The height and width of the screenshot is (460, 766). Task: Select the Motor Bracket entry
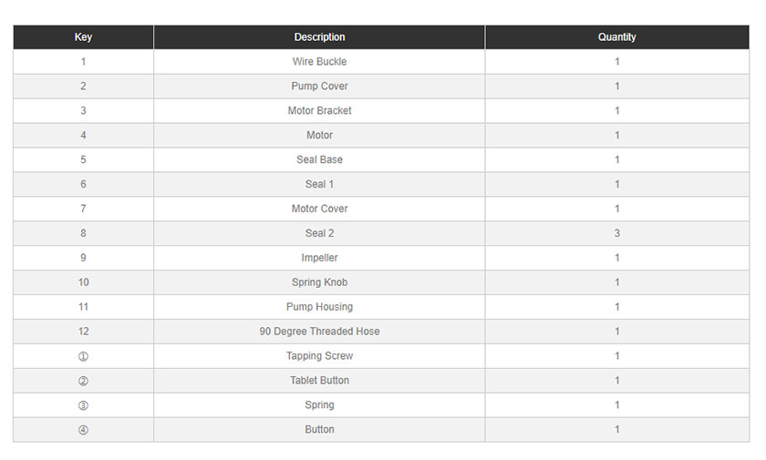coord(319,111)
